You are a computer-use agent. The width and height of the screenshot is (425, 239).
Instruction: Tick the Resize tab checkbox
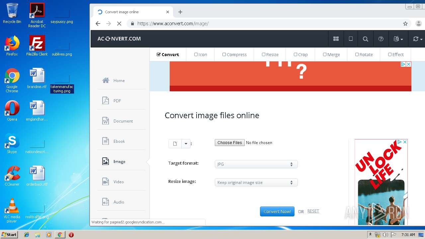[264, 54]
